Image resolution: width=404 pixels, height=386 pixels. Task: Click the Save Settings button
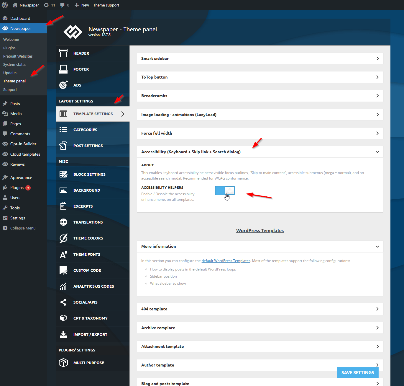coord(357,373)
